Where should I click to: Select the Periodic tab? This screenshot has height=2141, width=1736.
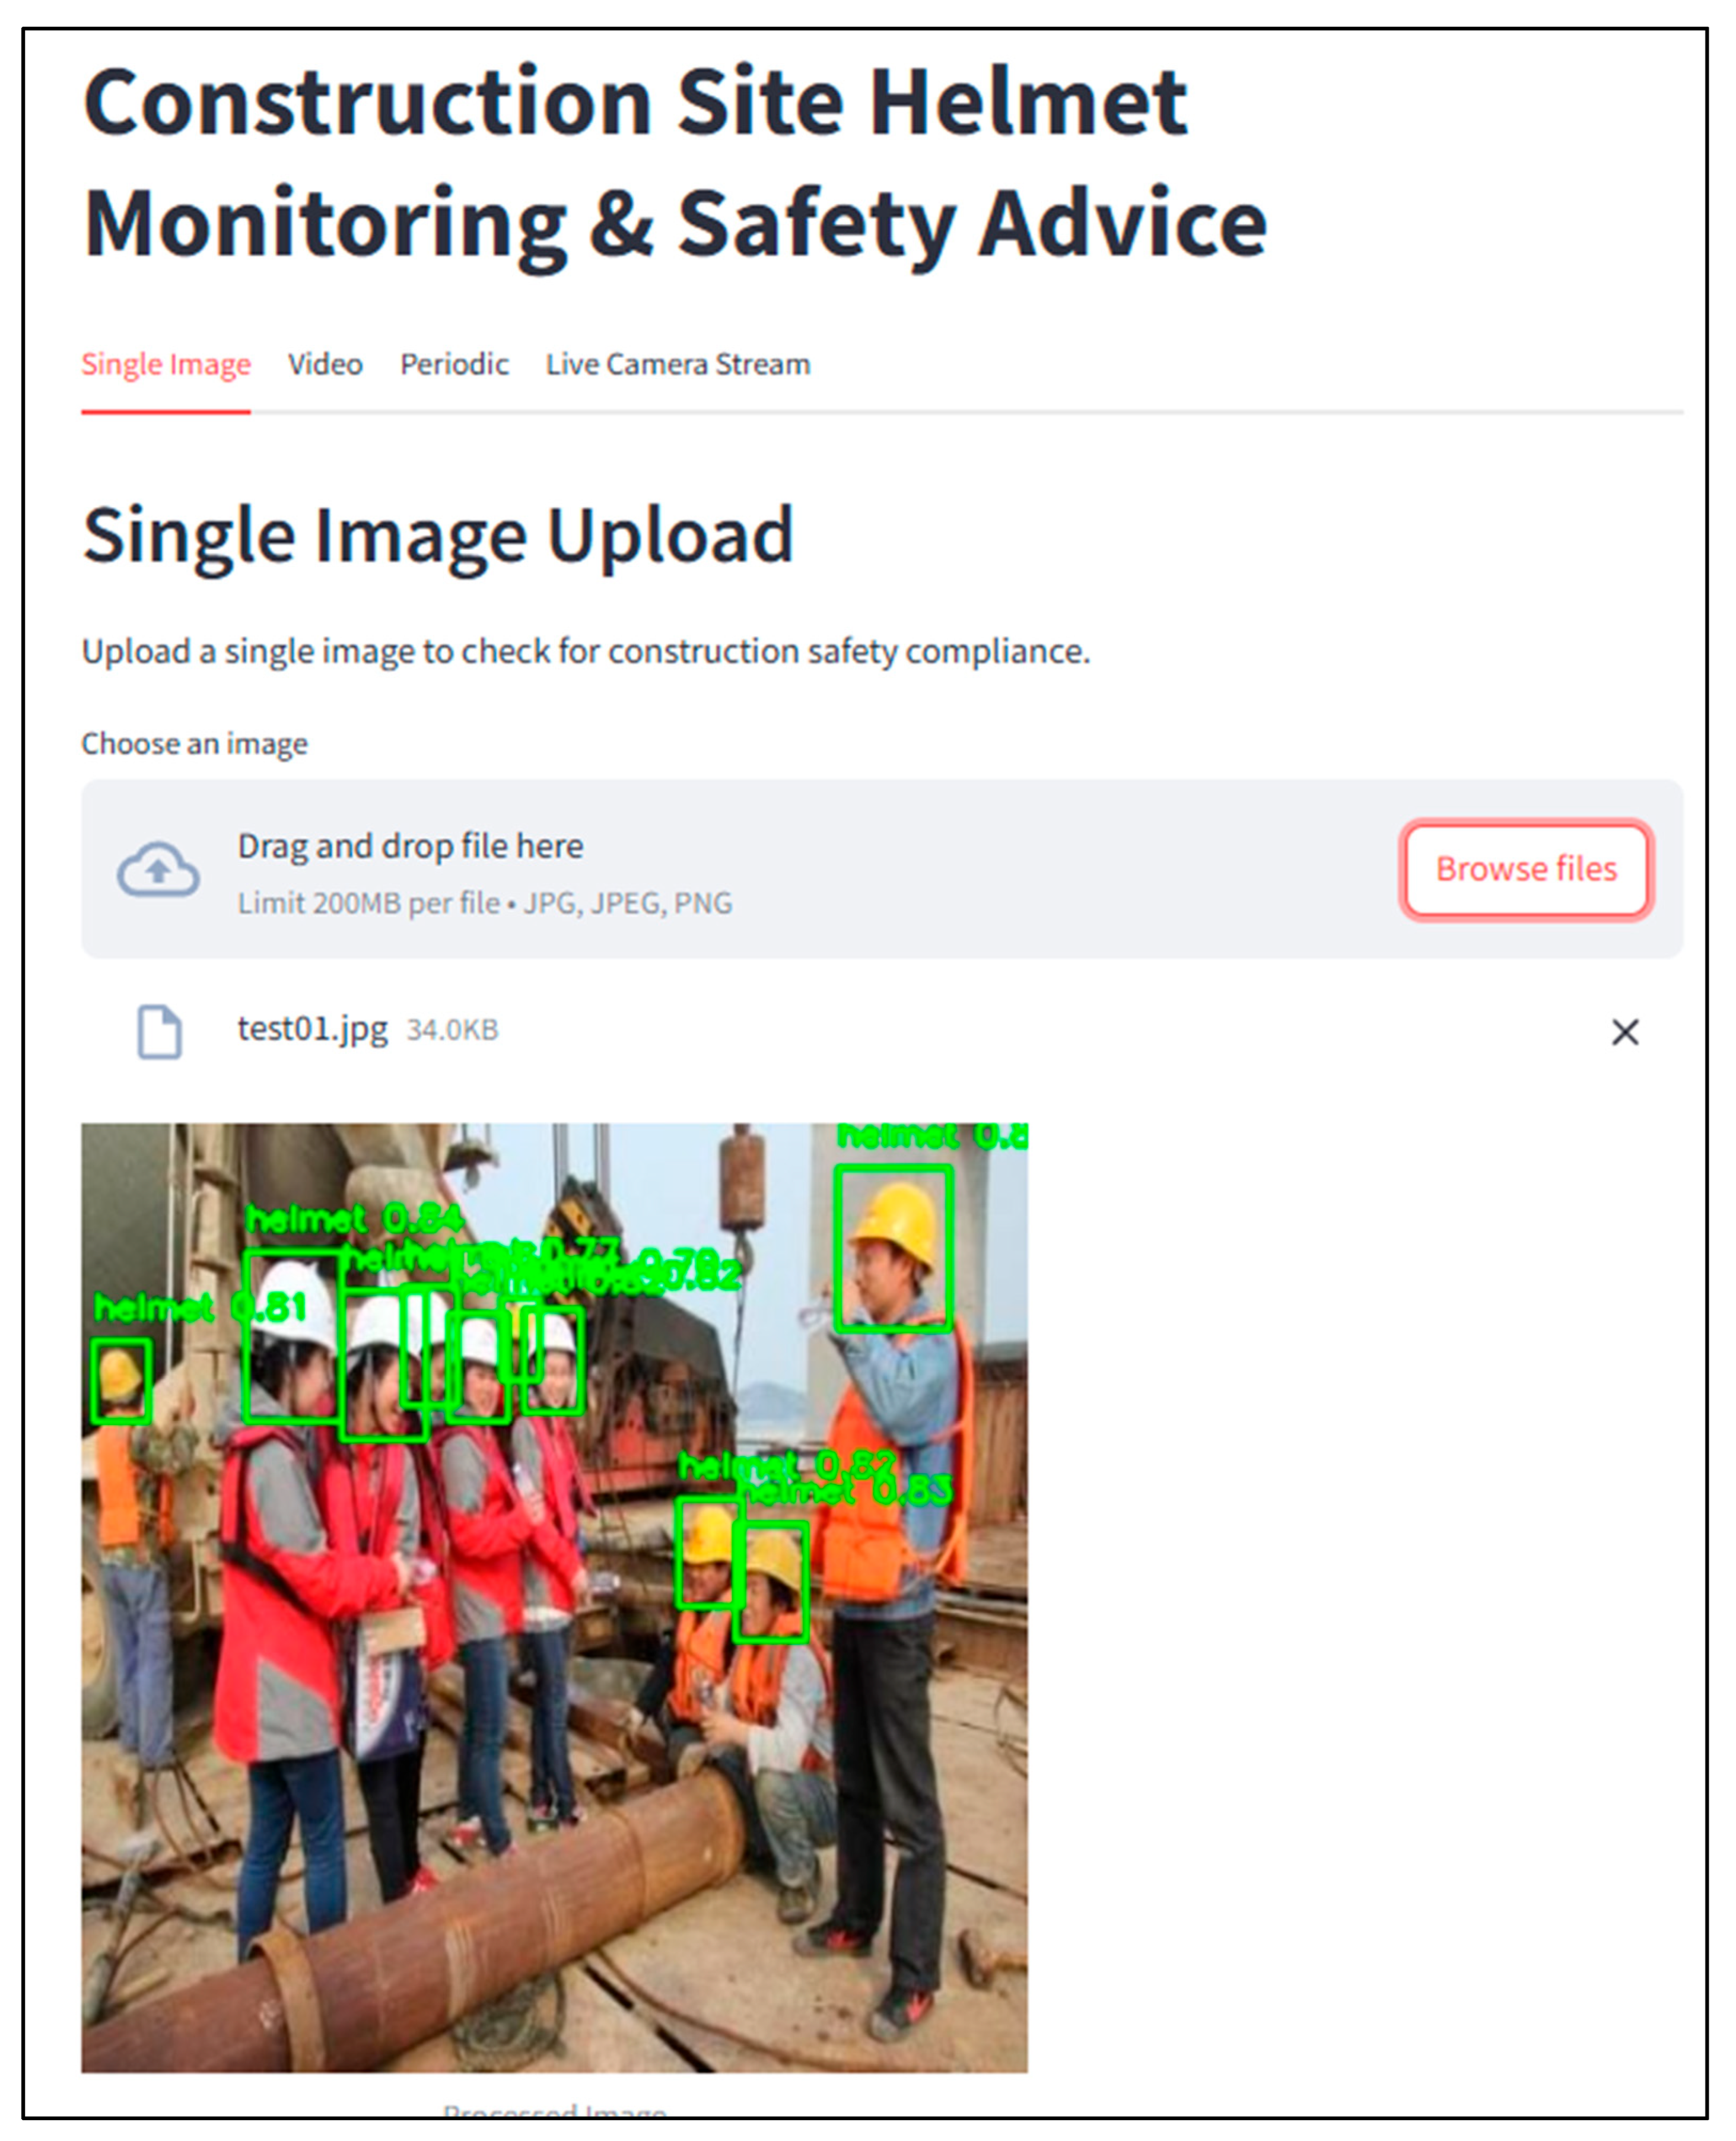[x=454, y=364]
